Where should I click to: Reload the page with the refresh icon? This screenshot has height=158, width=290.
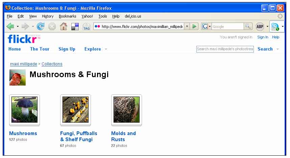pos(41,26)
